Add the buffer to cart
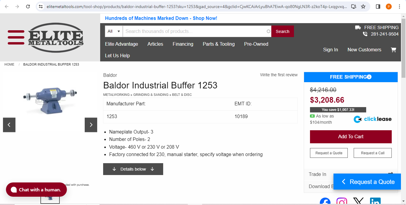This screenshot has width=406, height=205. 351,137
